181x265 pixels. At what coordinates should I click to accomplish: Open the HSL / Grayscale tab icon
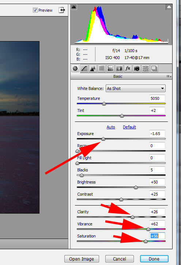coord(102,68)
